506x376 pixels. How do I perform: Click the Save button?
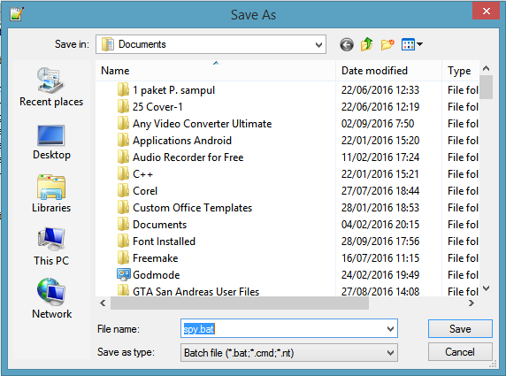460,329
